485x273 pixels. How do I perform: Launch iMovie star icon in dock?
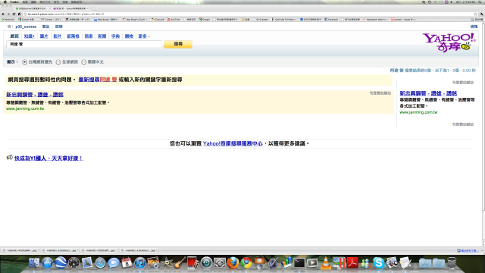click(167, 263)
